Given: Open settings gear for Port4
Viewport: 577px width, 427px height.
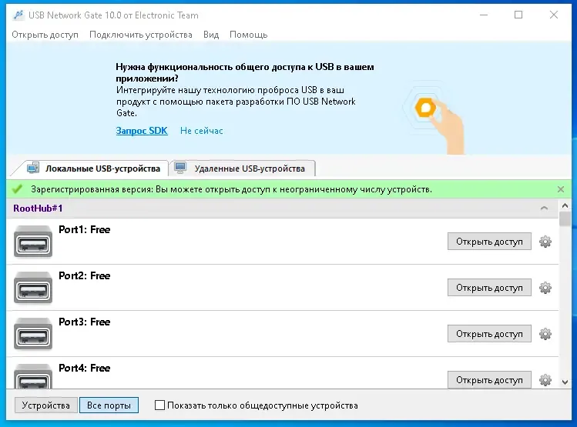Looking at the screenshot, I should point(545,380).
